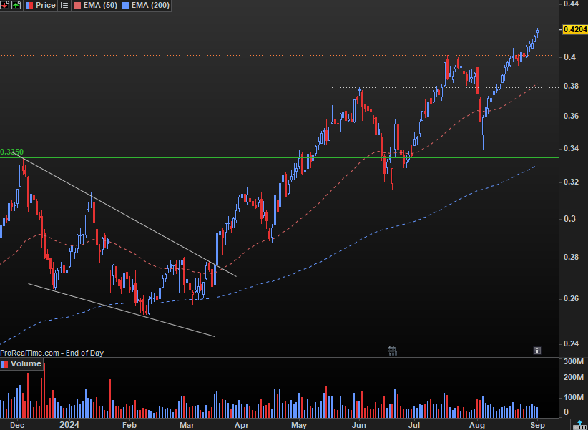Click the green up-arrow panel icon
Screen dimensions: 588x430
16,5
